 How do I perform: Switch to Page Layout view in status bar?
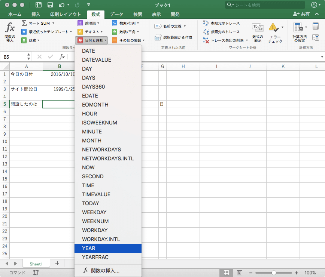point(239,273)
